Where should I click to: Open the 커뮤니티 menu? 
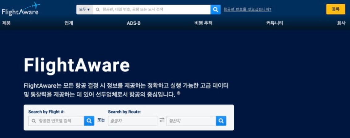[x=275, y=23]
